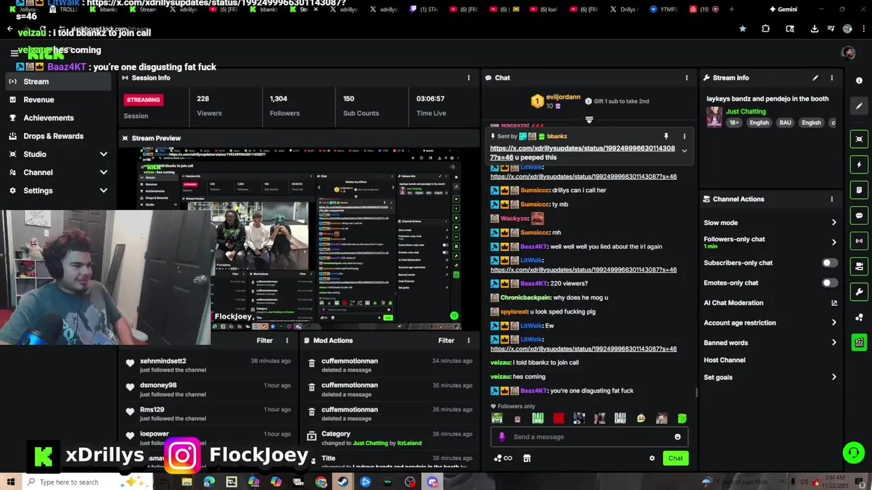Viewport: 872px width, 490px height.
Task: Open Set goals chevron
Action: tap(834, 377)
